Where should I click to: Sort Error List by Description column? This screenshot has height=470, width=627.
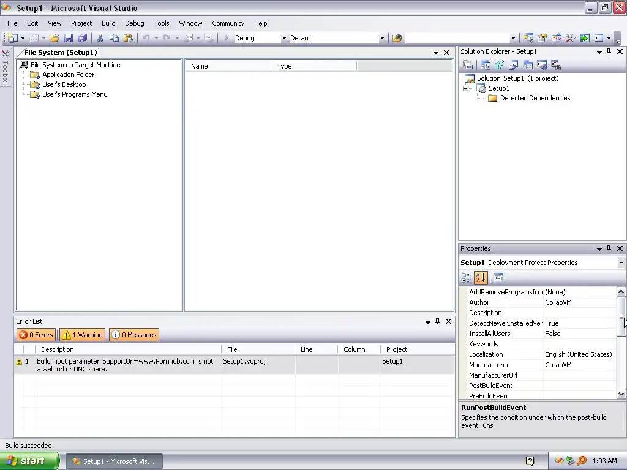point(128,349)
